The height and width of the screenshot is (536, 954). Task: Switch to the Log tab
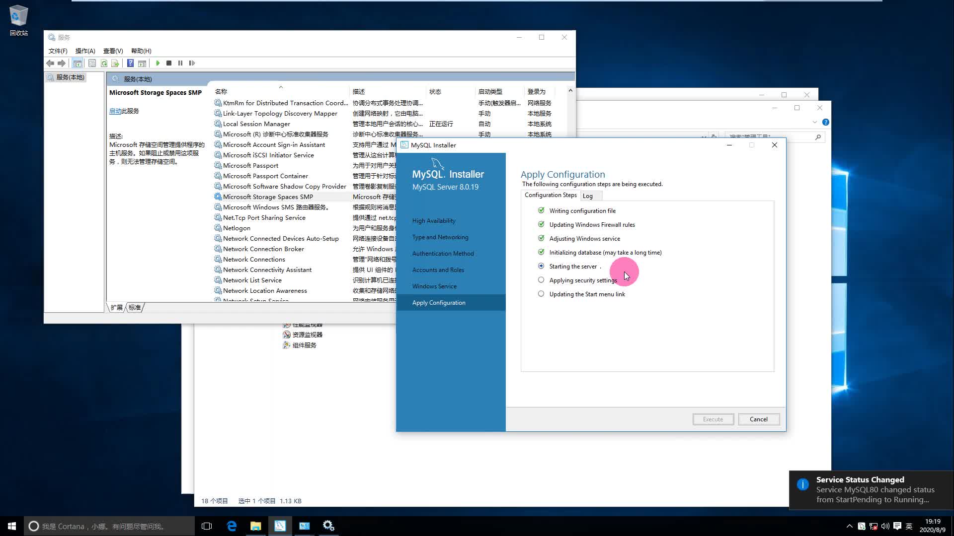pos(587,196)
